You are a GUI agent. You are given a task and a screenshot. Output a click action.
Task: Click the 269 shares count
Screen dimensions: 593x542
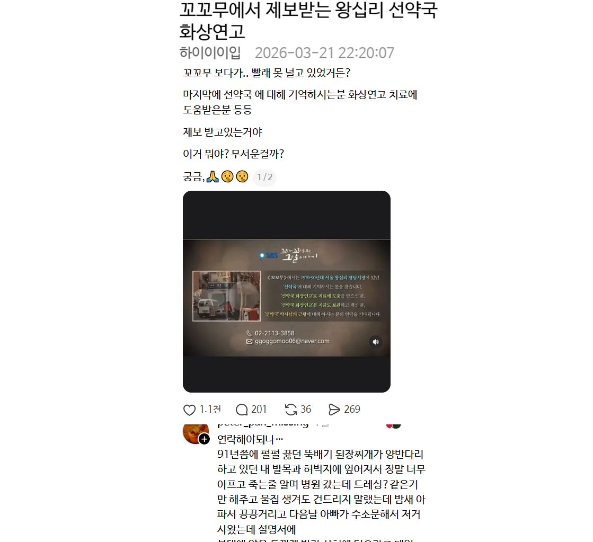(x=352, y=410)
